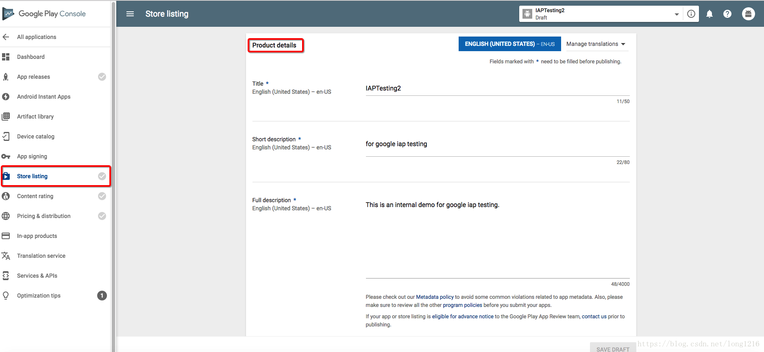Open the notifications bell

click(710, 14)
